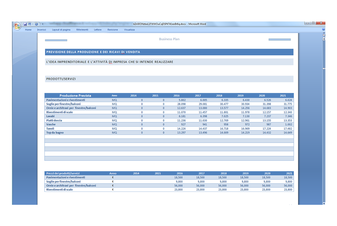
Task: Open the undo history dropdown arrow
Action: [33, 24]
